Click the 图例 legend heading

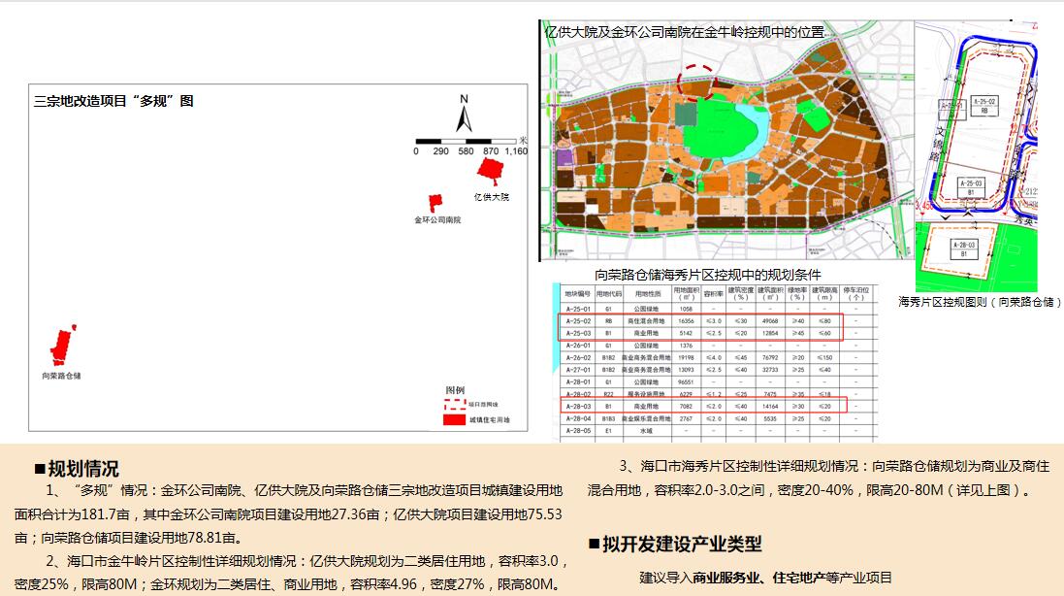point(455,390)
